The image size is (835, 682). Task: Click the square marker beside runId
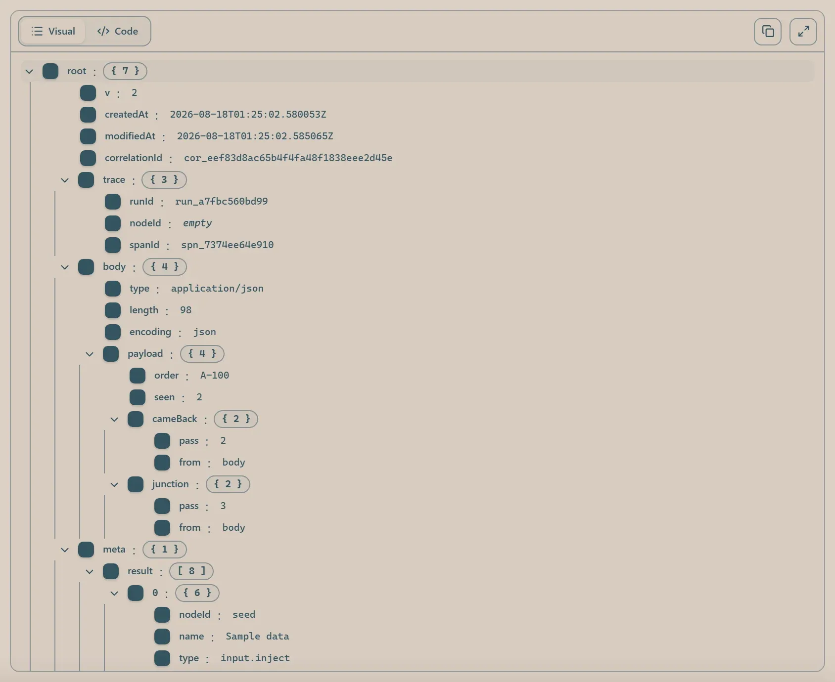113,202
